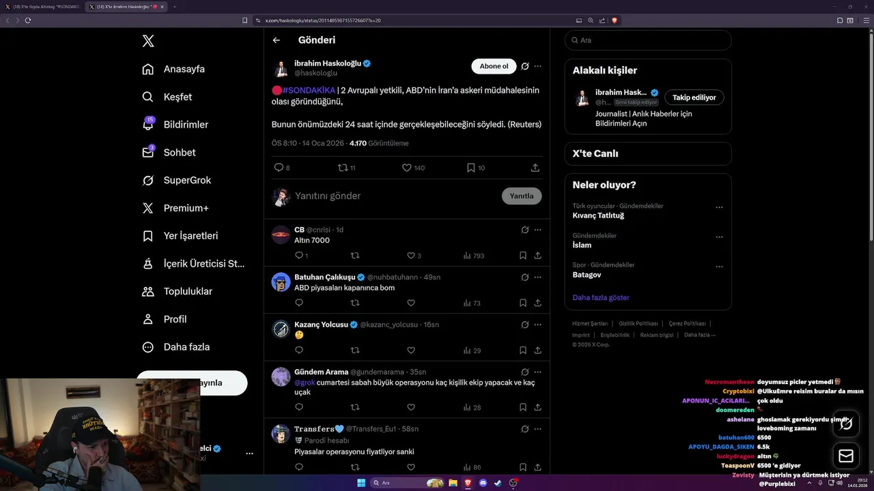Image resolution: width=874 pixels, height=491 pixels.
Task: Like Gündem Arama's comment
Action: pos(411,408)
